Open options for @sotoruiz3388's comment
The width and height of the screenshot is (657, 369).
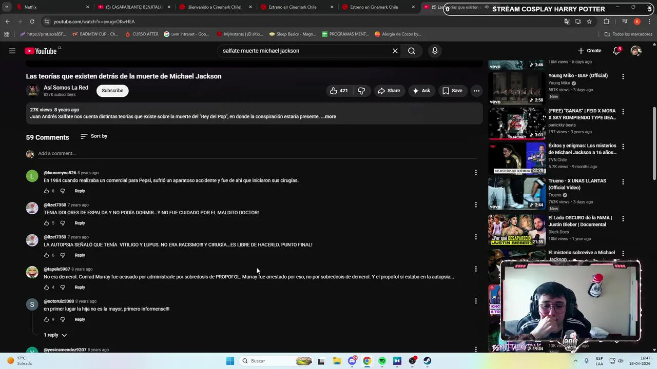pyautogui.click(x=476, y=301)
